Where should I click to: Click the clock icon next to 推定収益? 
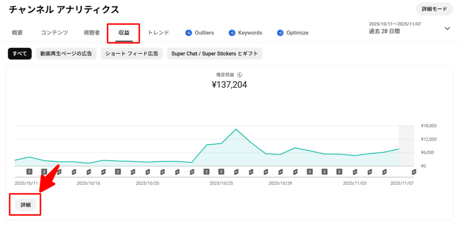[x=239, y=75]
